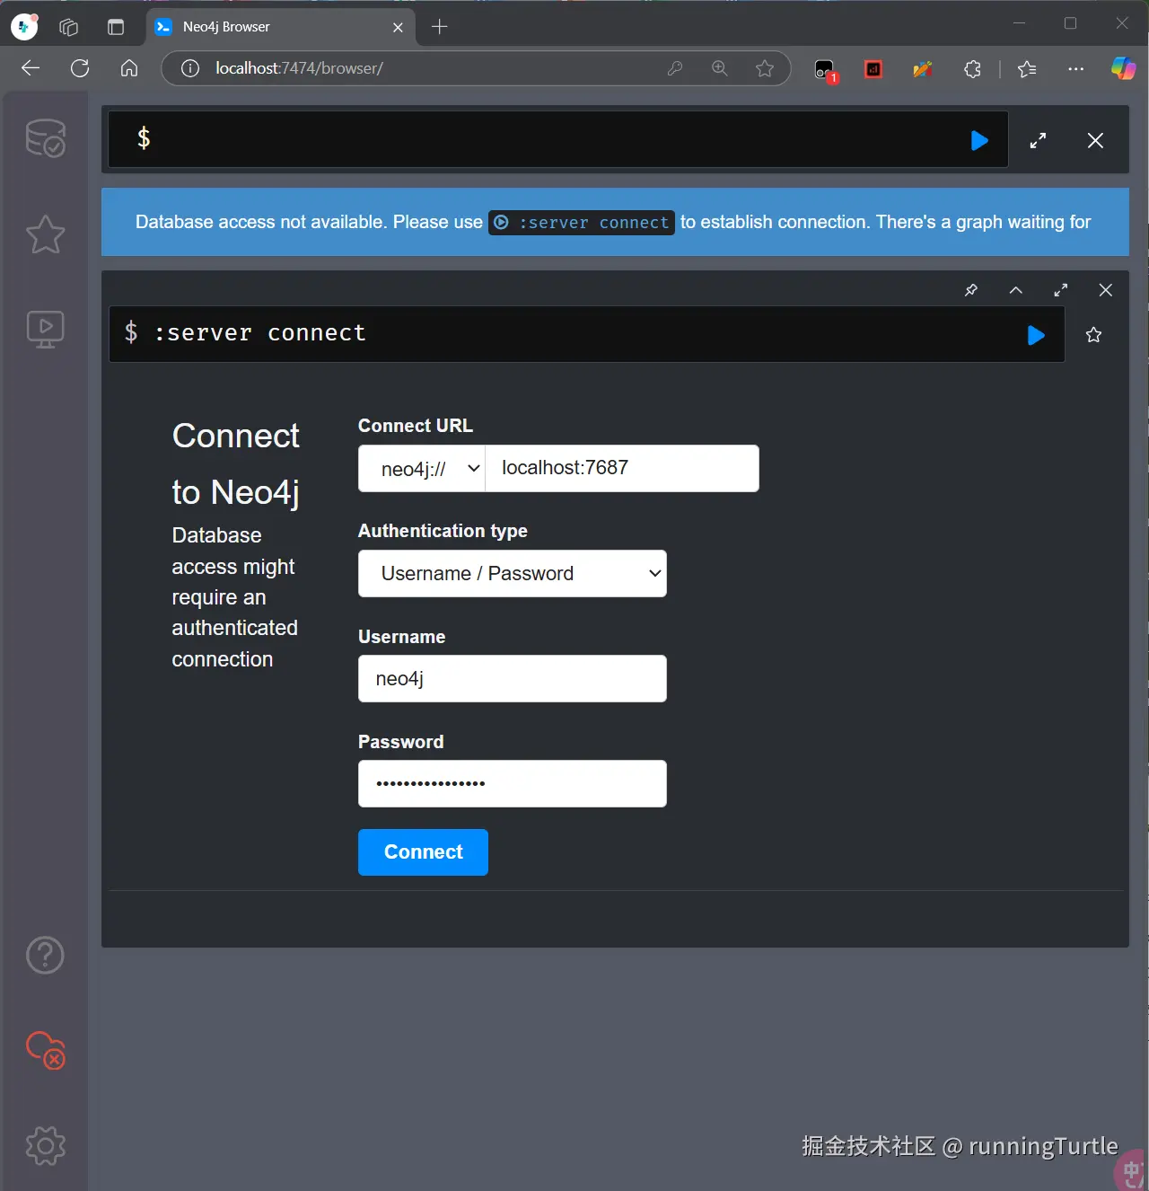Open the Copilot icon

point(1124,68)
